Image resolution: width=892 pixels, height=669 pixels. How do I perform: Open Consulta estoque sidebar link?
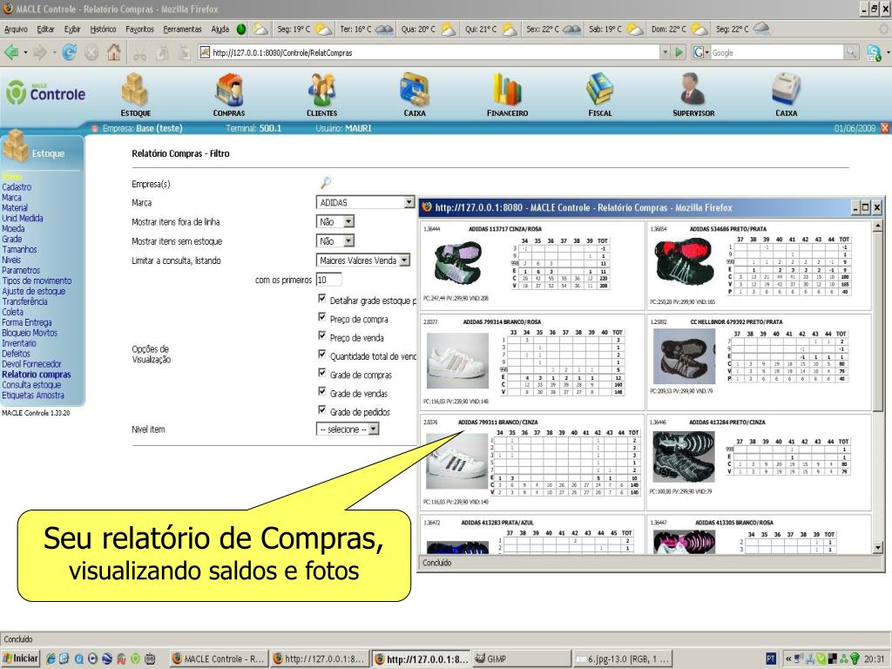coord(31,384)
